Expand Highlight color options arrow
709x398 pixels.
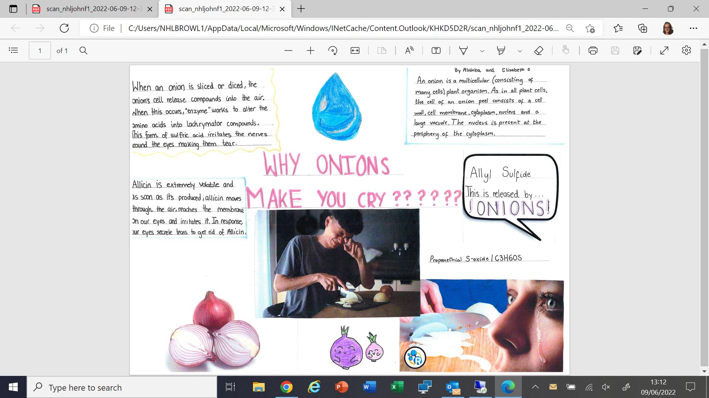pos(520,51)
